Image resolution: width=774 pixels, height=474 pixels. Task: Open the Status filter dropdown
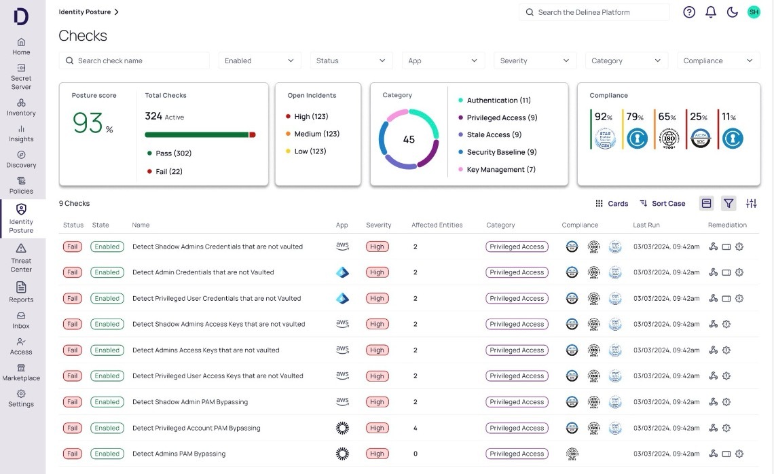(x=351, y=60)
